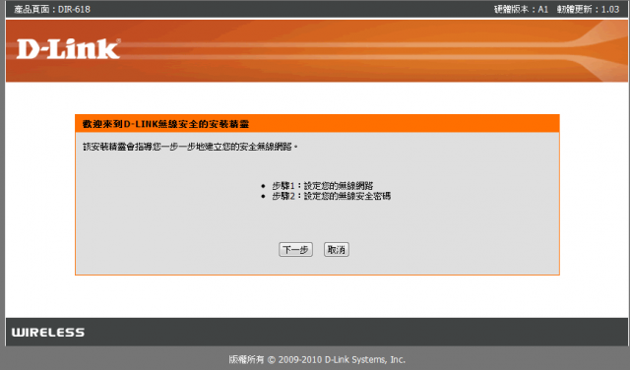Click the intro sentence starting 該安裝精靈會指導您
The image size is (630, 370).
pos(190,147)
